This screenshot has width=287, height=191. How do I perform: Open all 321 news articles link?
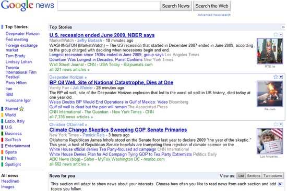69,70
